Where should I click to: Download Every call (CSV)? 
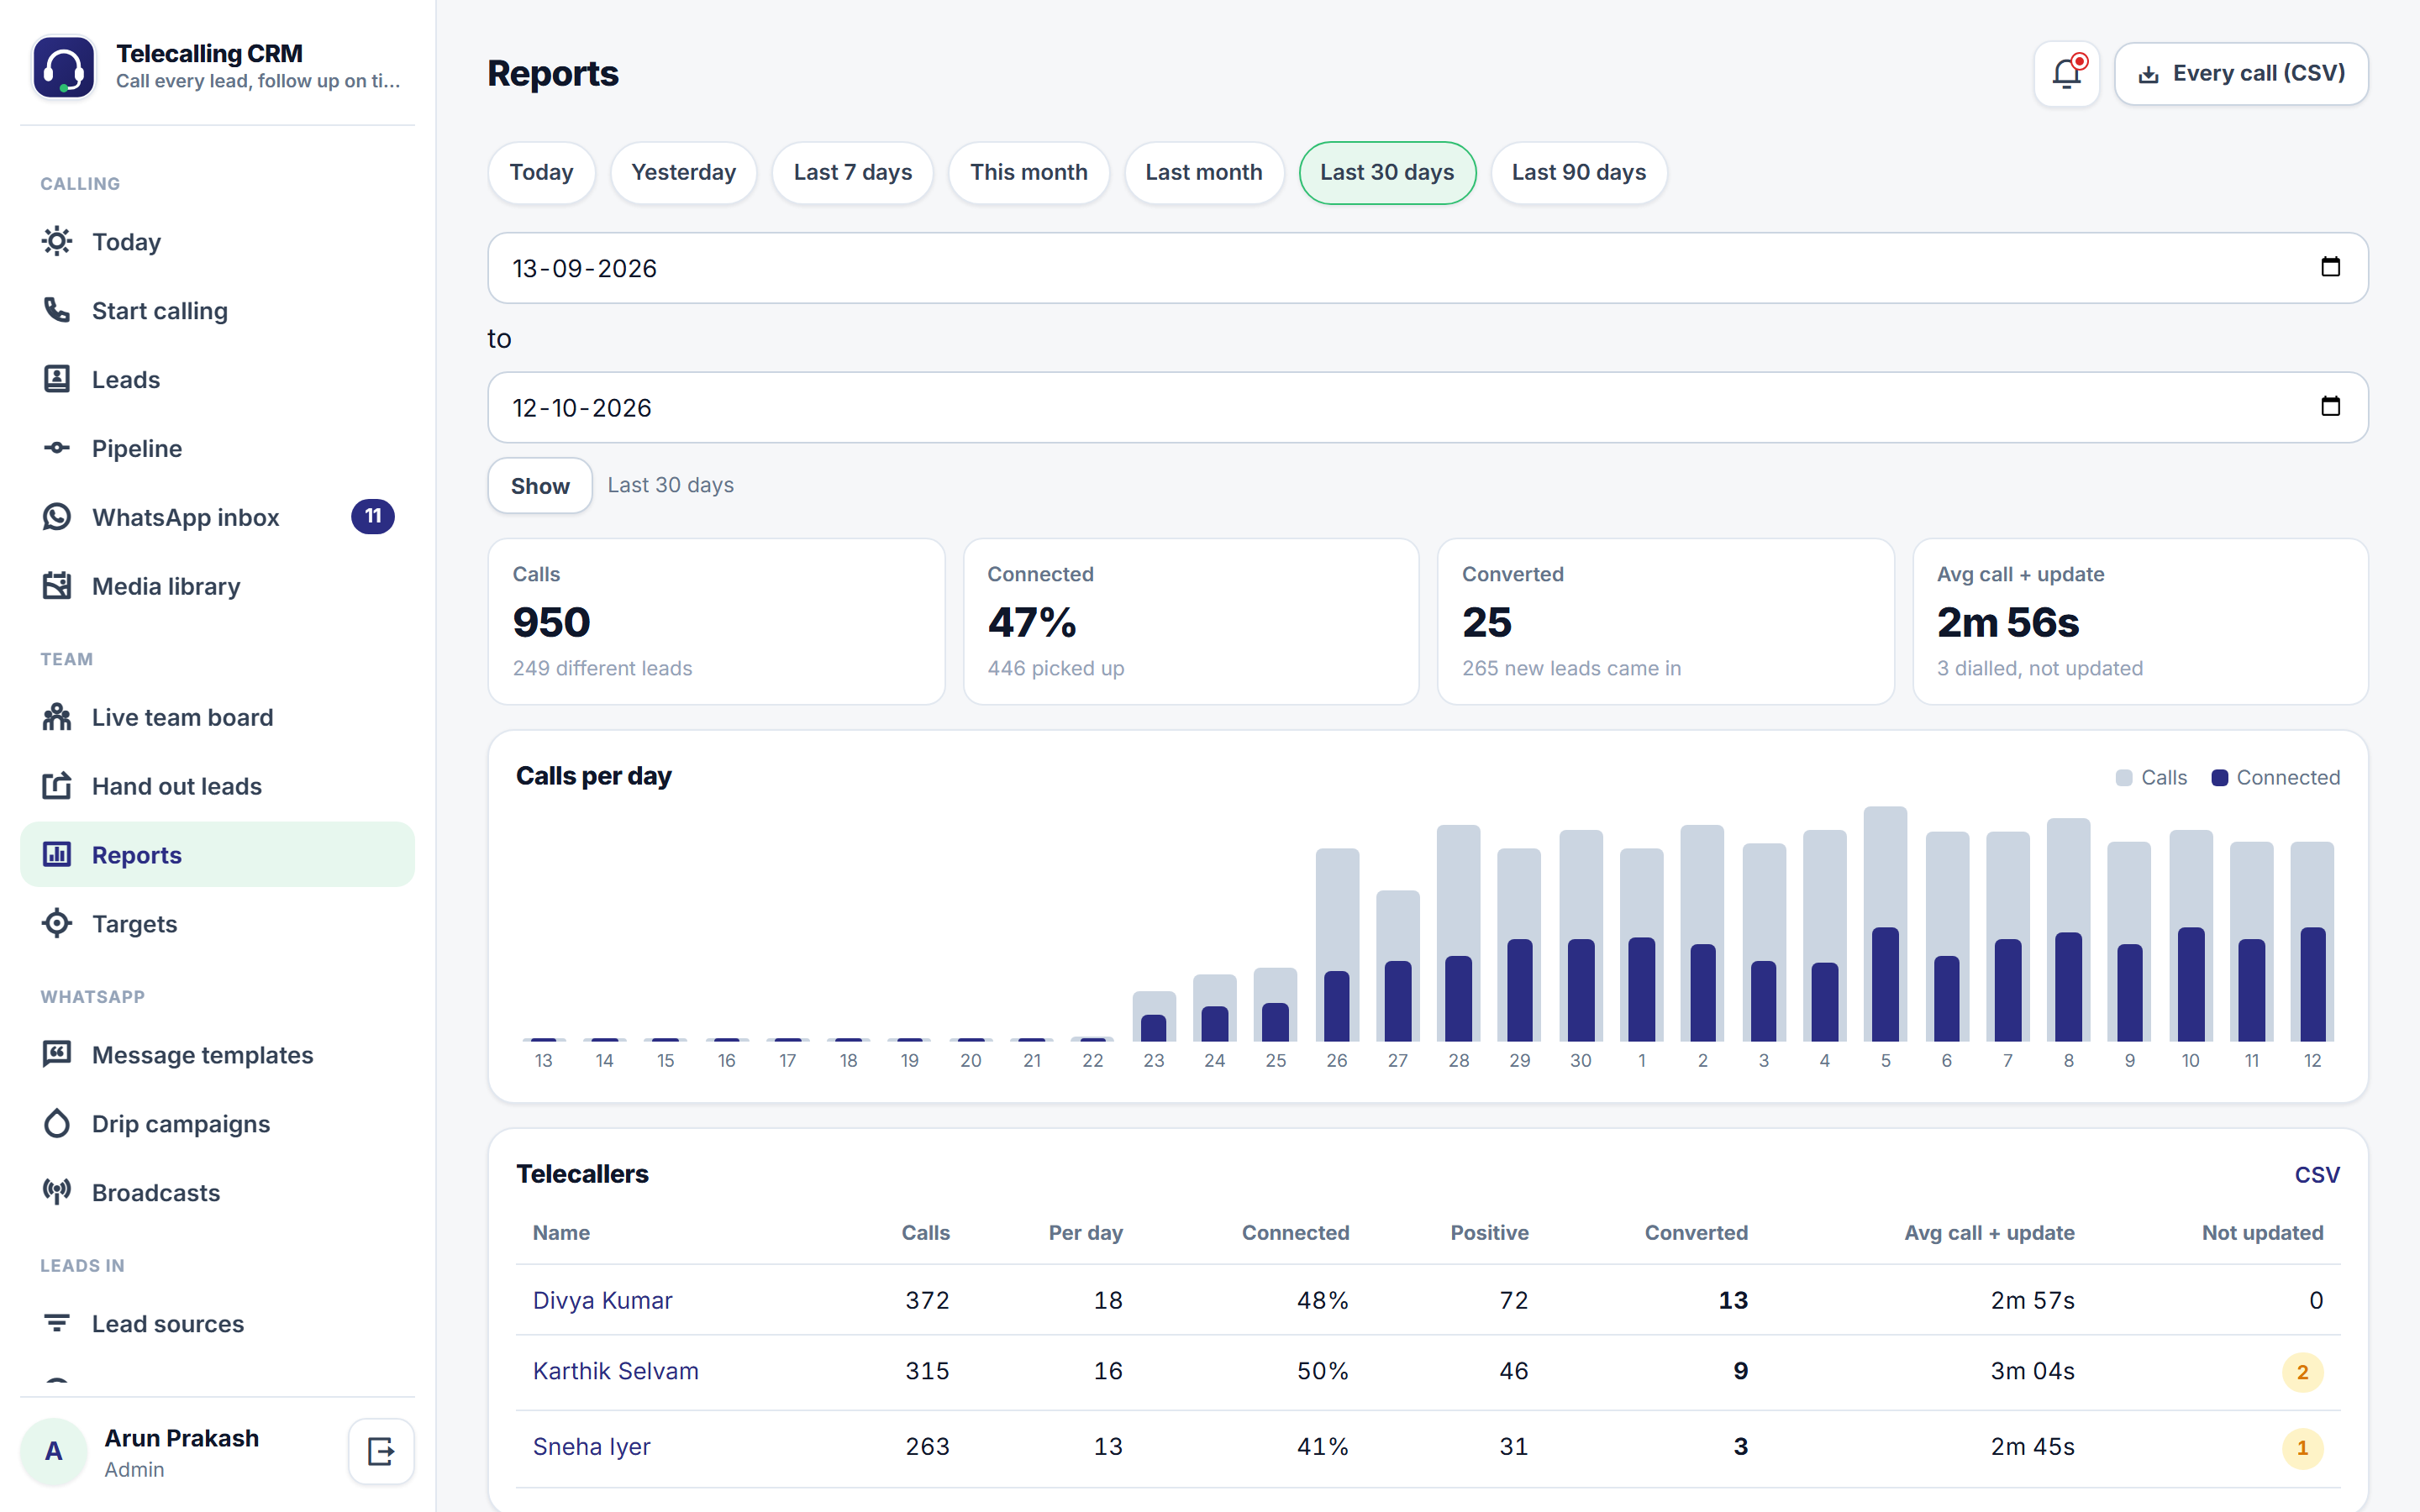2241,73
